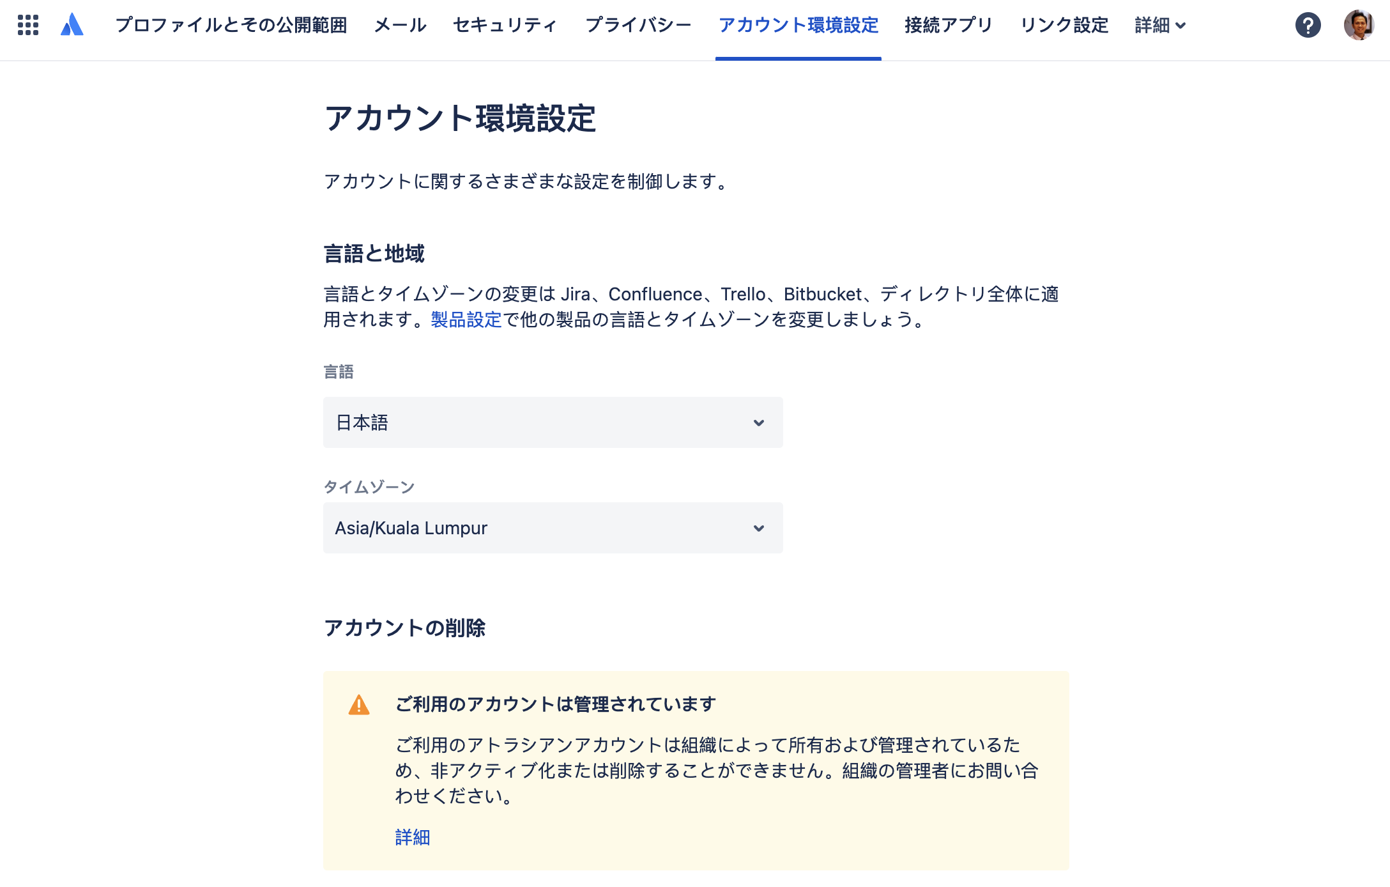Click the 詳細 link in the warning box
Screen dimensions: 1390x887
click(x=412, y=837)
